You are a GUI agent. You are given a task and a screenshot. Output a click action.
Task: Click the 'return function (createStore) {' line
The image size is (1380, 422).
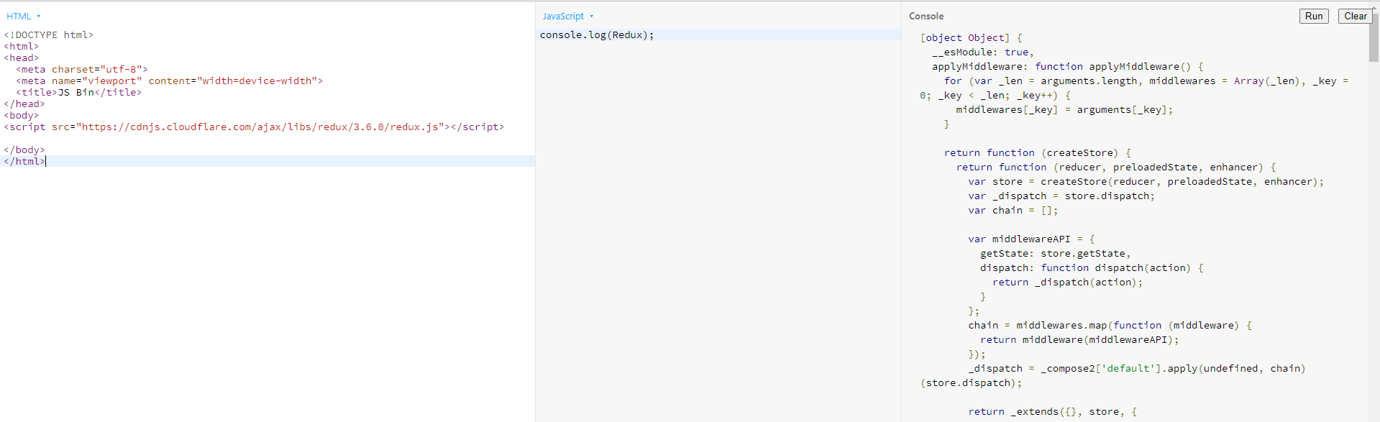point(1038,152)
